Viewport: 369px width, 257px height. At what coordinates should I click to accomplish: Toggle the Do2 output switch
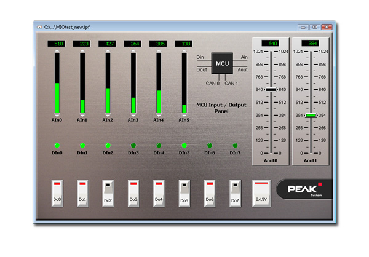tap(108, 192)
